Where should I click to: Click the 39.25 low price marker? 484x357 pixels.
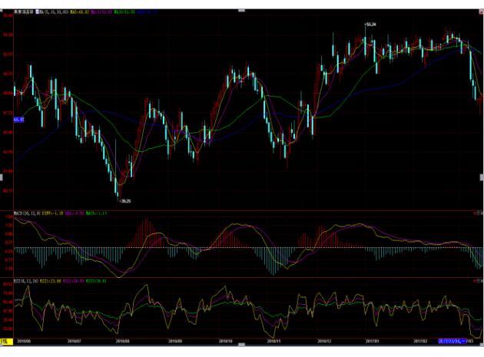(125, 201)
